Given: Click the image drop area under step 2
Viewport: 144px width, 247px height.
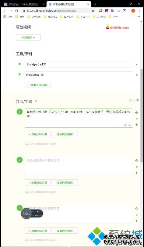Looking at the screenshot, I should click(x=41, y=192).
